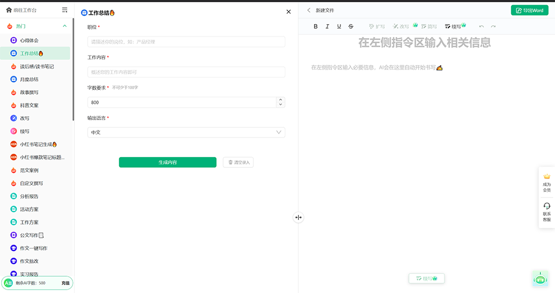The image size is (555, 293).
Task: Click the 联系客服 headset icon
Action: (x=547, y=206)
